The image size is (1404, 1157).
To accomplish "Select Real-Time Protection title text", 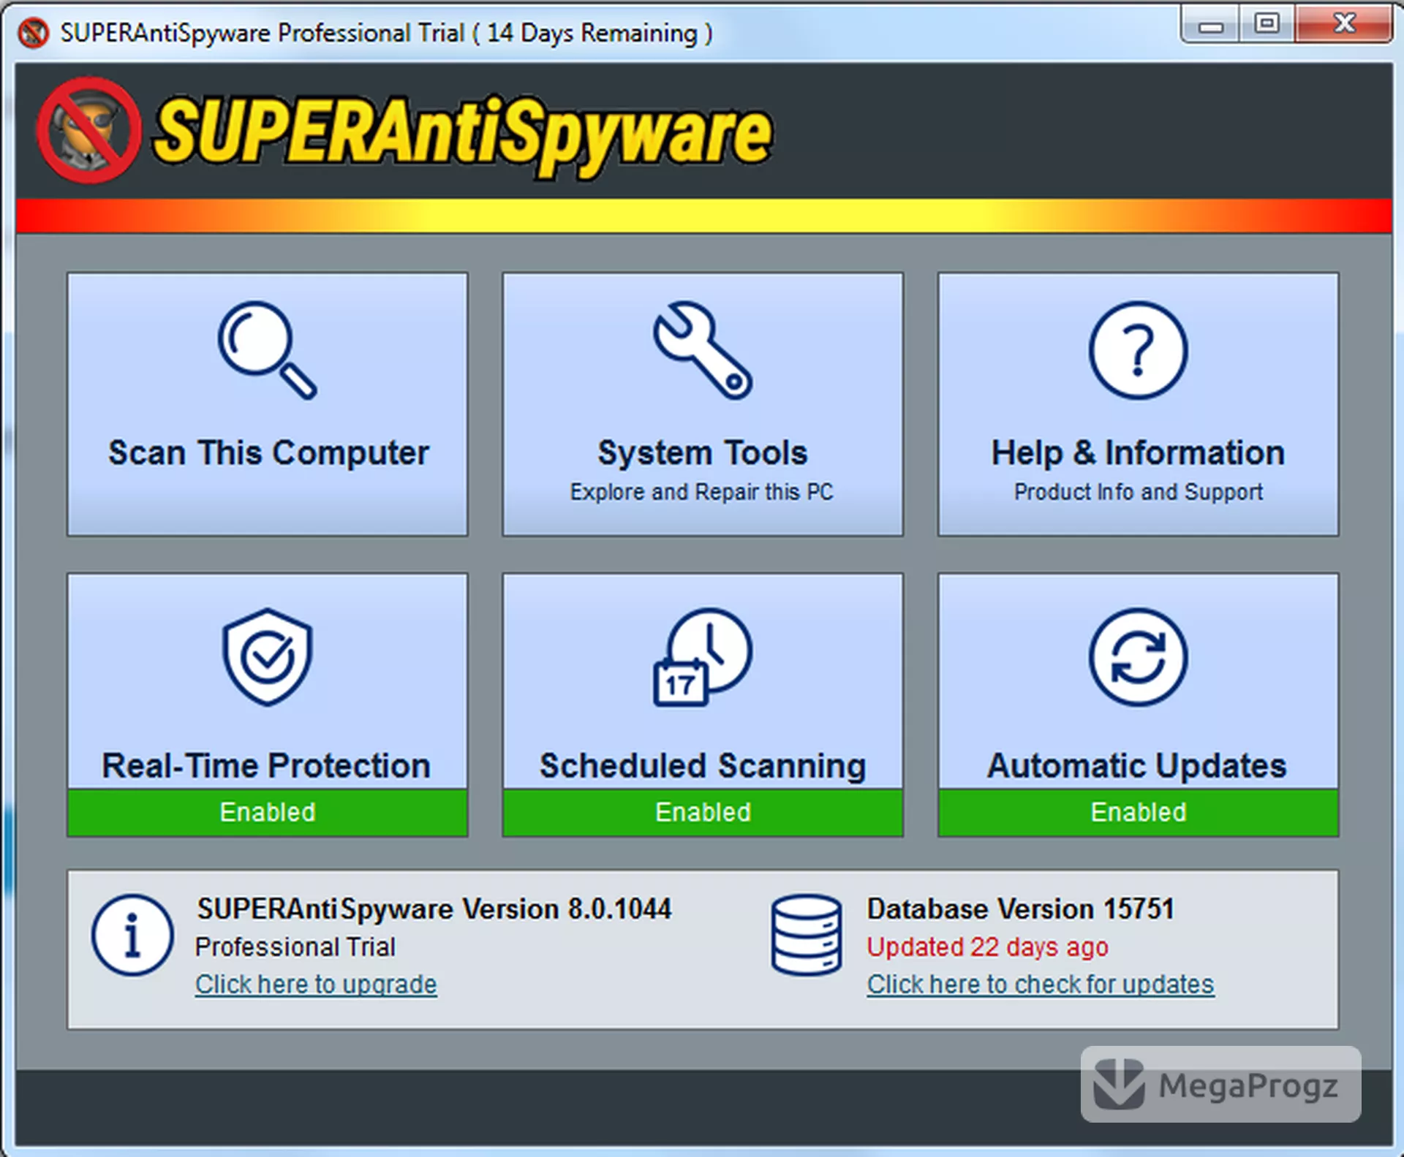I will coord(266,765).
